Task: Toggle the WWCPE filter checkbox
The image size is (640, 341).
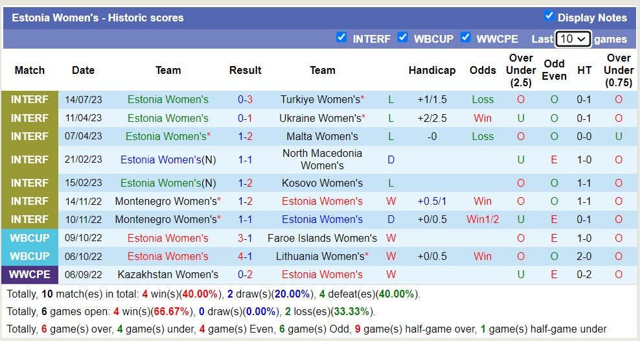Action: [465, 38]
